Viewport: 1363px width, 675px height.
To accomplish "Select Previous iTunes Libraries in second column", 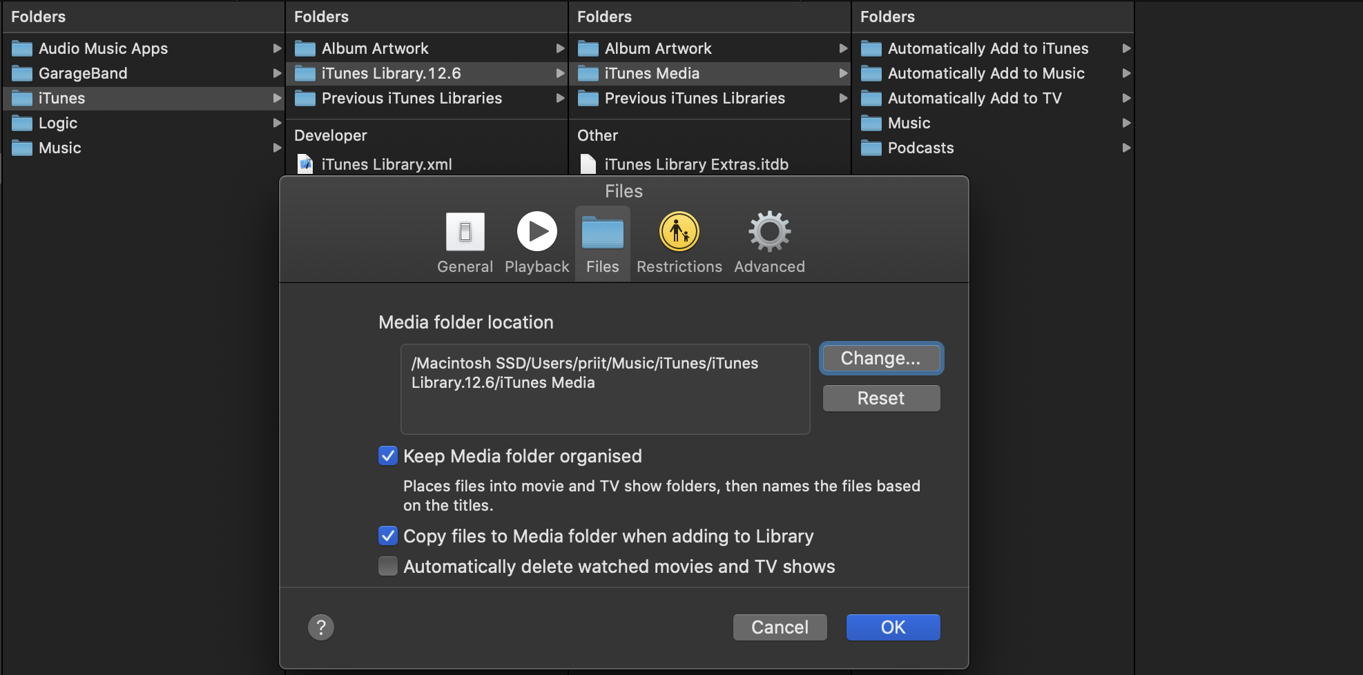I will click(426, 98).
